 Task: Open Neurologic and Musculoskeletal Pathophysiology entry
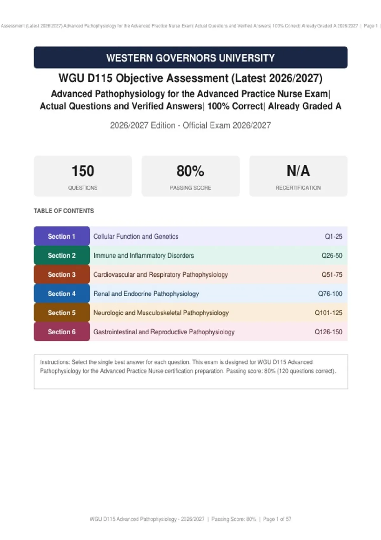point(161,313)
